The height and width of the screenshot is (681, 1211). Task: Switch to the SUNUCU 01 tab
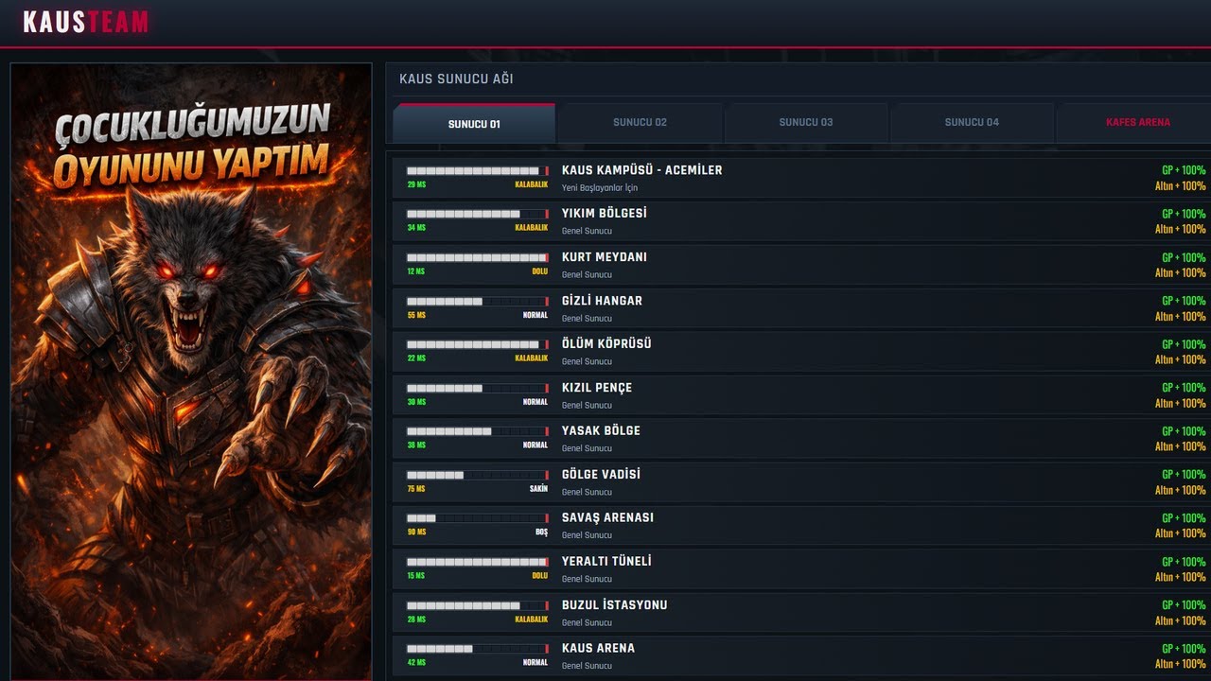point(474,123)
